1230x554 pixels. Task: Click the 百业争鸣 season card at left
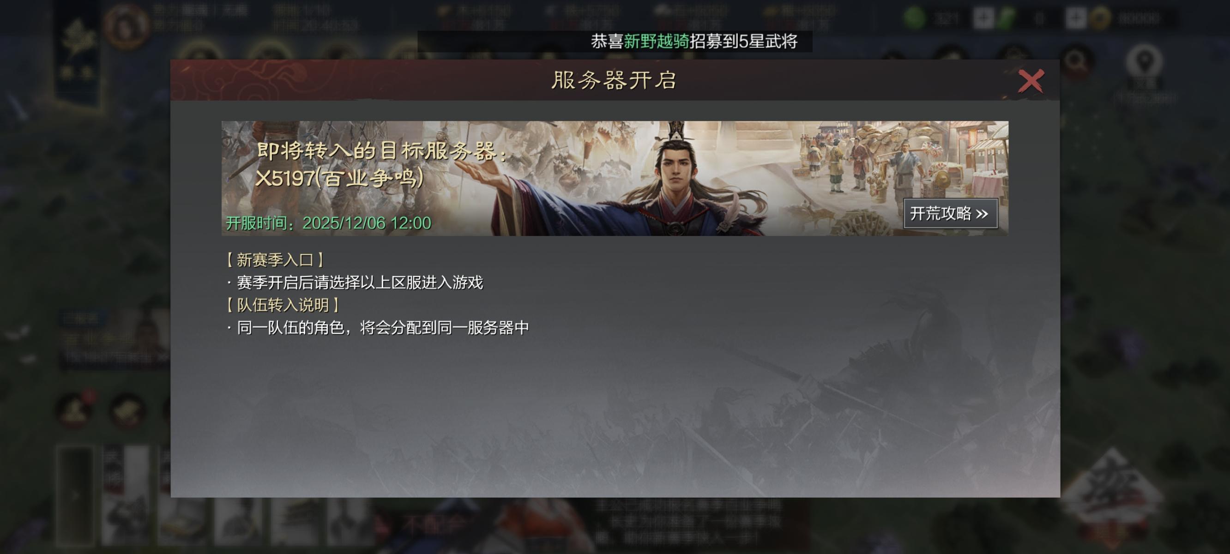114,339
